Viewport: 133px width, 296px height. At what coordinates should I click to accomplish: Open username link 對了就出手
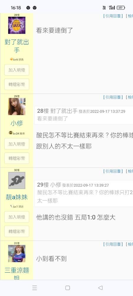click(17, 46)
